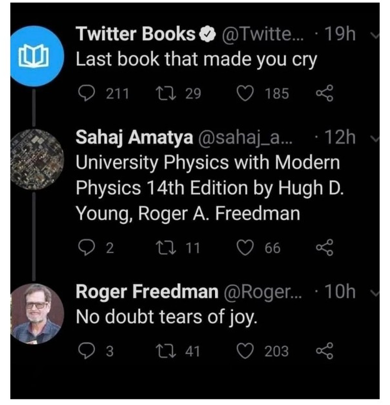Viewport: 390px width, 405px height.
Task: Retweet Roger Freedman's 'tears of joy' tweet
Action: (166, 351)
